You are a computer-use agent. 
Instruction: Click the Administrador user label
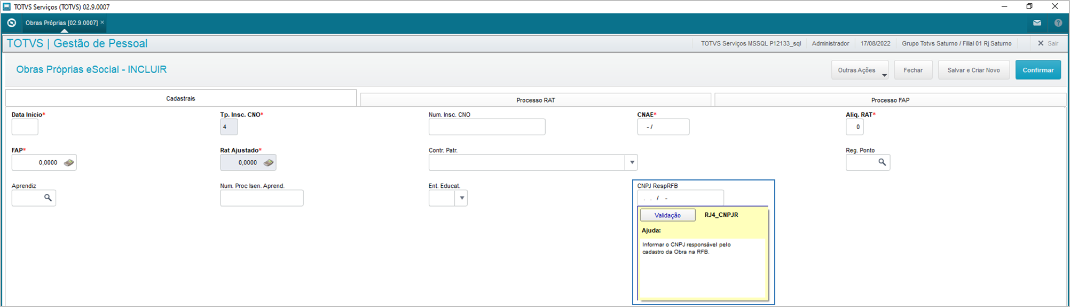point(830,43)
